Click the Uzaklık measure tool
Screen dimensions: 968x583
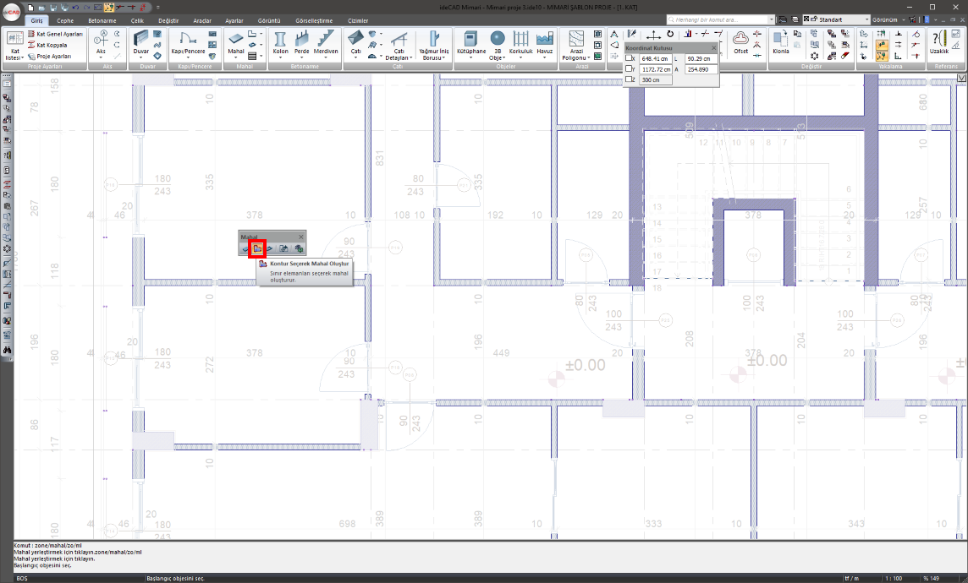click(939, 41)
